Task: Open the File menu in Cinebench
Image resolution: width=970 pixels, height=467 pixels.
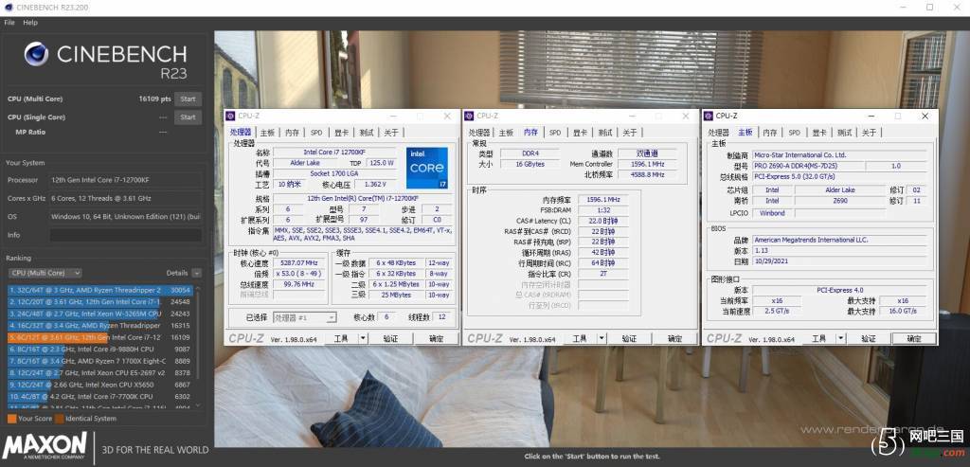Action: [9, 23]
